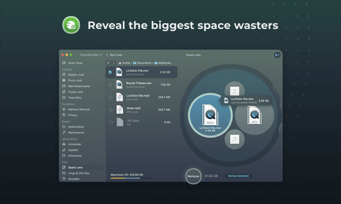Select the System Junk module icon
This screenshot has width=341, height=204.
(64, 75)
